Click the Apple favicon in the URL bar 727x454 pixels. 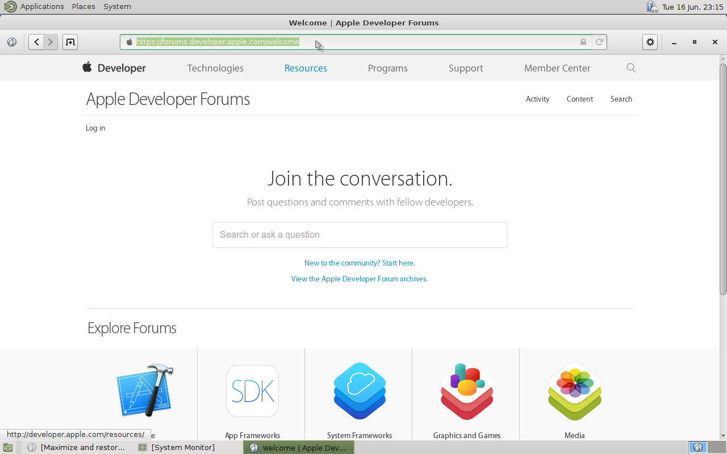coord(129,42)
